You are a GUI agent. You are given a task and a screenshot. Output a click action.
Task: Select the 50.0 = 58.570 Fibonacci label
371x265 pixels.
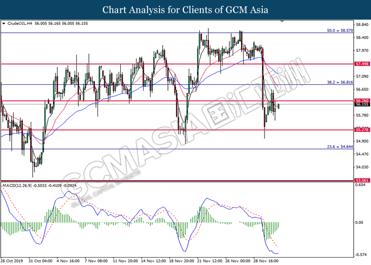[x=340, y=31]
